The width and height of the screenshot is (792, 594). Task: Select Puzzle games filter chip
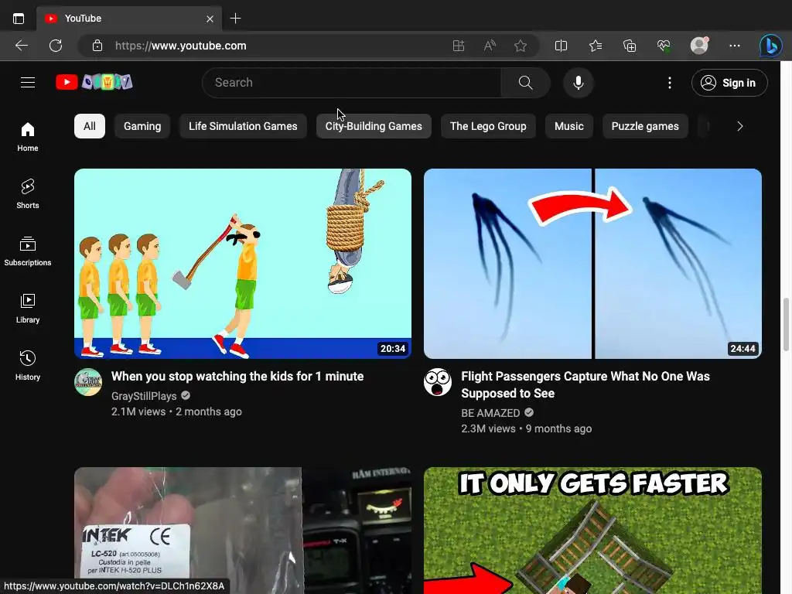coord(645,126)
